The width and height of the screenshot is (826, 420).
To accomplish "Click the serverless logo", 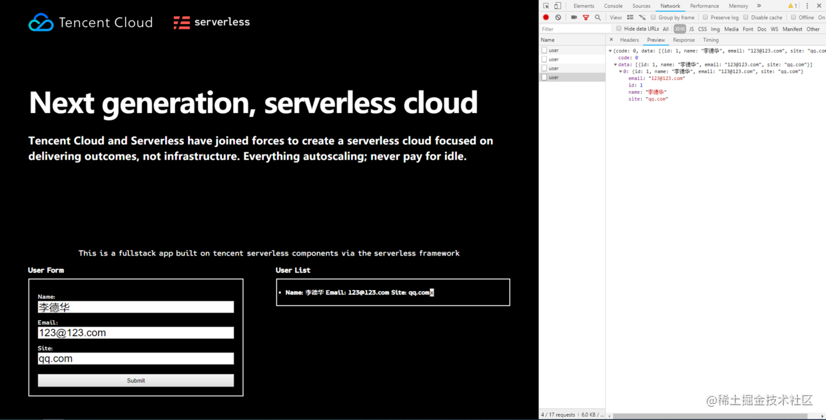I will point(212,23).
